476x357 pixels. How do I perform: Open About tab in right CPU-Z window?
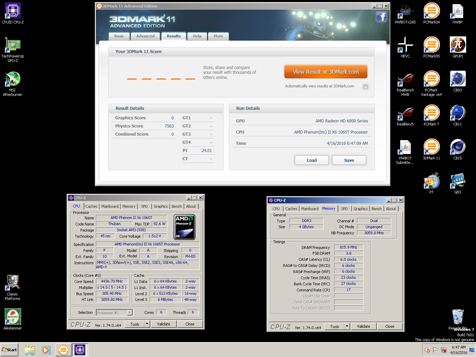point(391,209)
